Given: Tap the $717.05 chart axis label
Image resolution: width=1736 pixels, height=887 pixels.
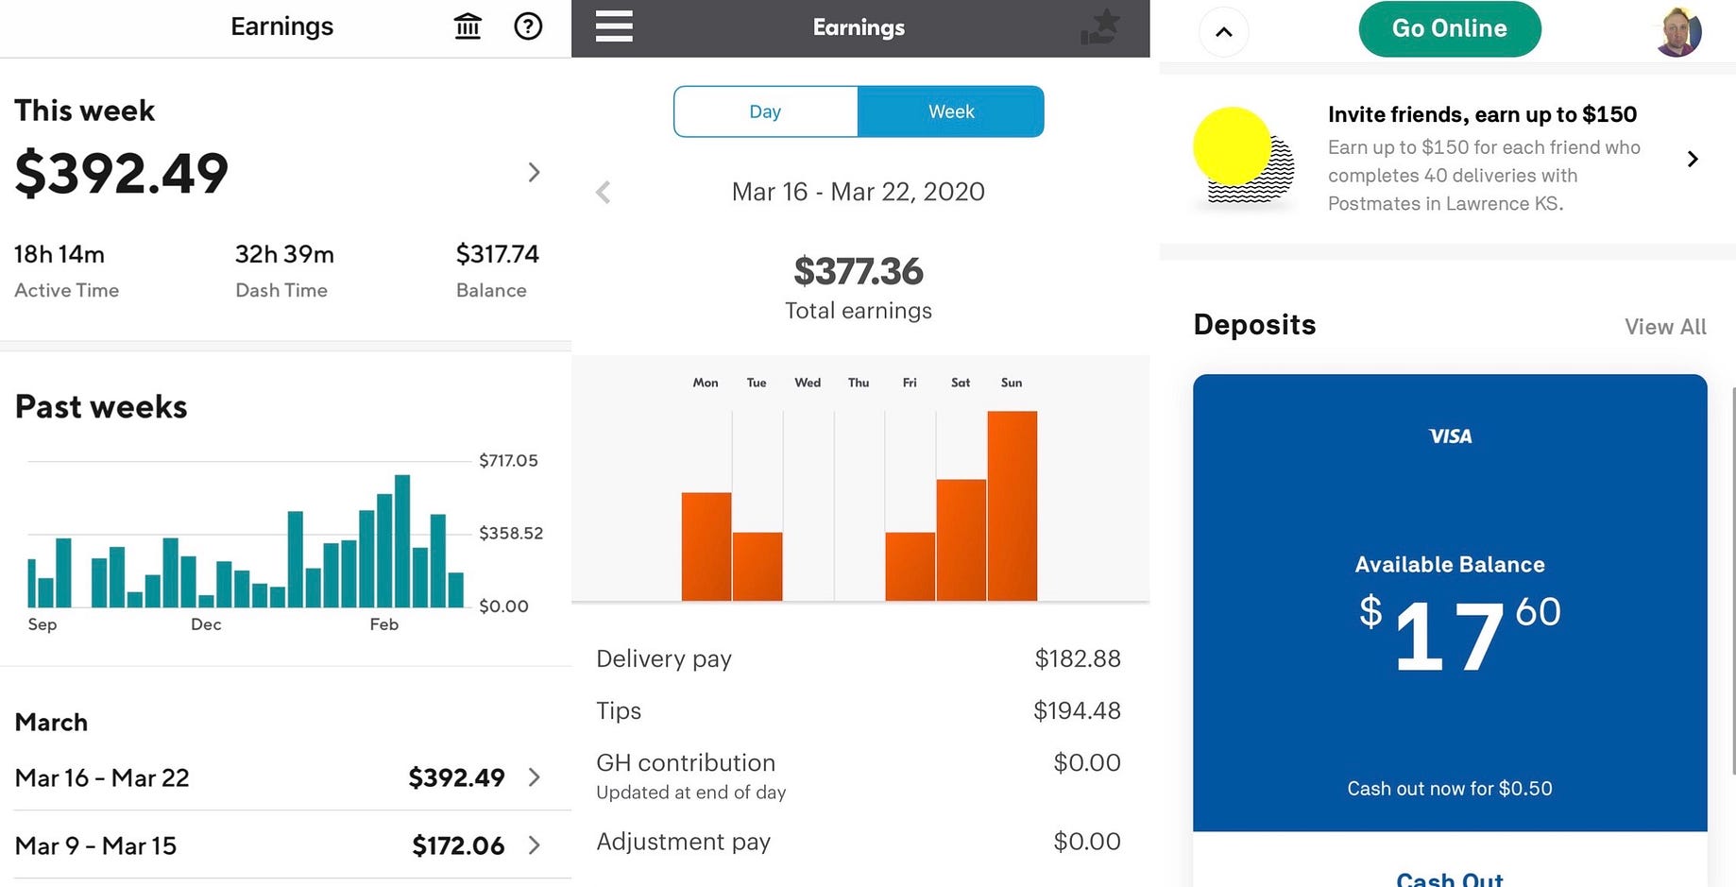Looking at the screenshot, I should (508, 460).
